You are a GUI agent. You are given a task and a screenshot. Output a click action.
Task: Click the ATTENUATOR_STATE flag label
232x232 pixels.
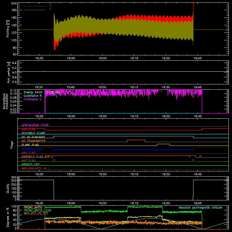click(35, 125)
